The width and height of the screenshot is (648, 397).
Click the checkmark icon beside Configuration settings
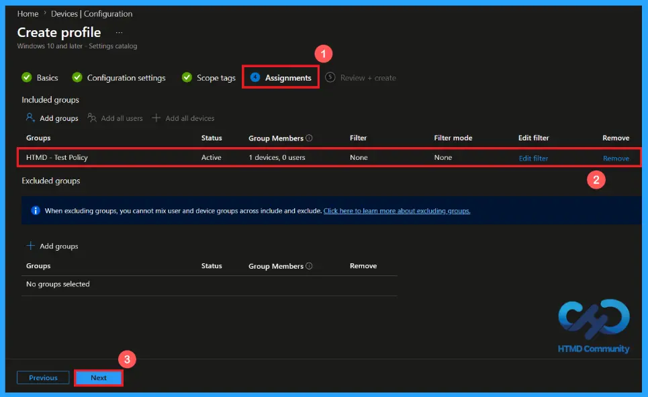click(77, 77)
